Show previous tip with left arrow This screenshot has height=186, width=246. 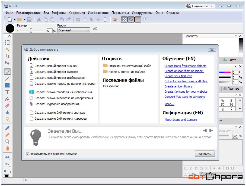coord(205,130)
